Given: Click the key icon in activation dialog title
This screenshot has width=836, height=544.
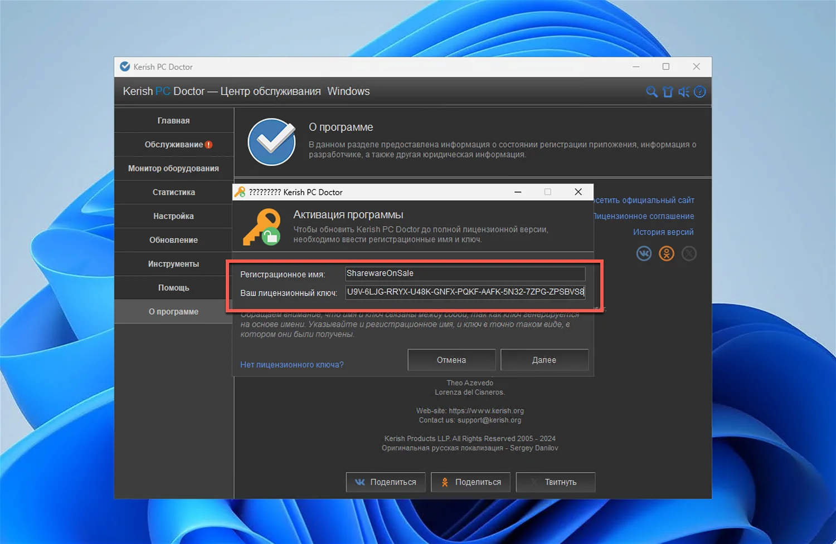Looking at the screenshot, I should click(x=240, y=192).
